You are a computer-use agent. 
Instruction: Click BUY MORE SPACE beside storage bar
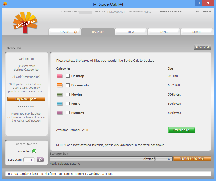tap(192, 159)
